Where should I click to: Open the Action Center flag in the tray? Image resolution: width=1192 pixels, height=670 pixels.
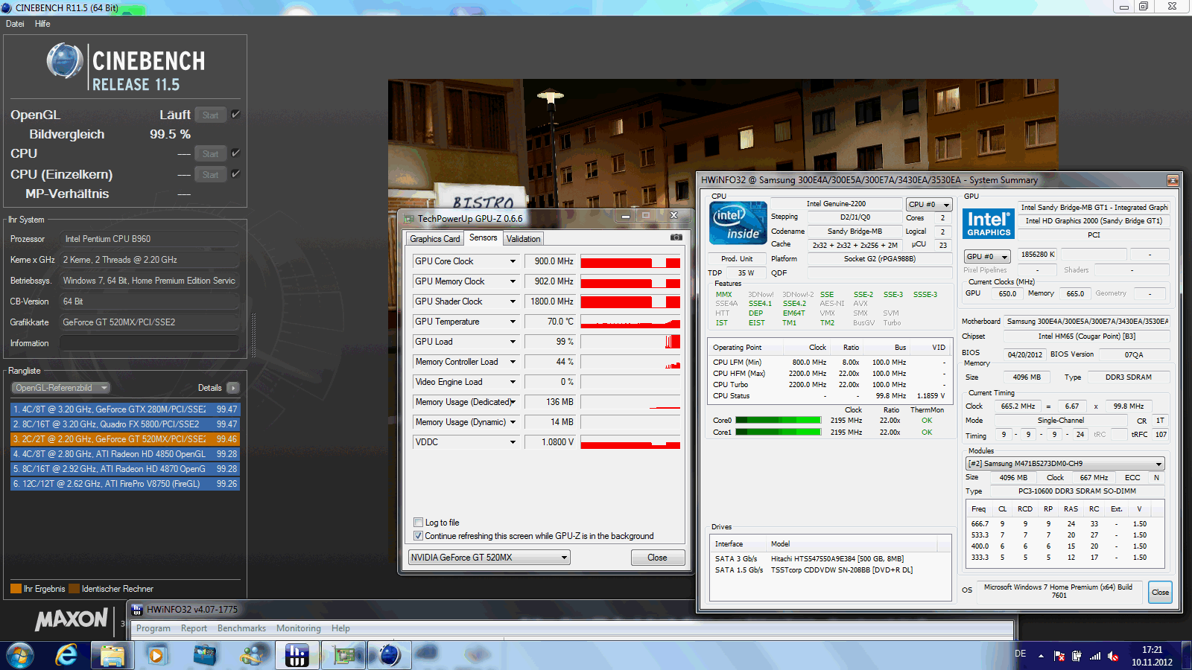coord(1059,656)
